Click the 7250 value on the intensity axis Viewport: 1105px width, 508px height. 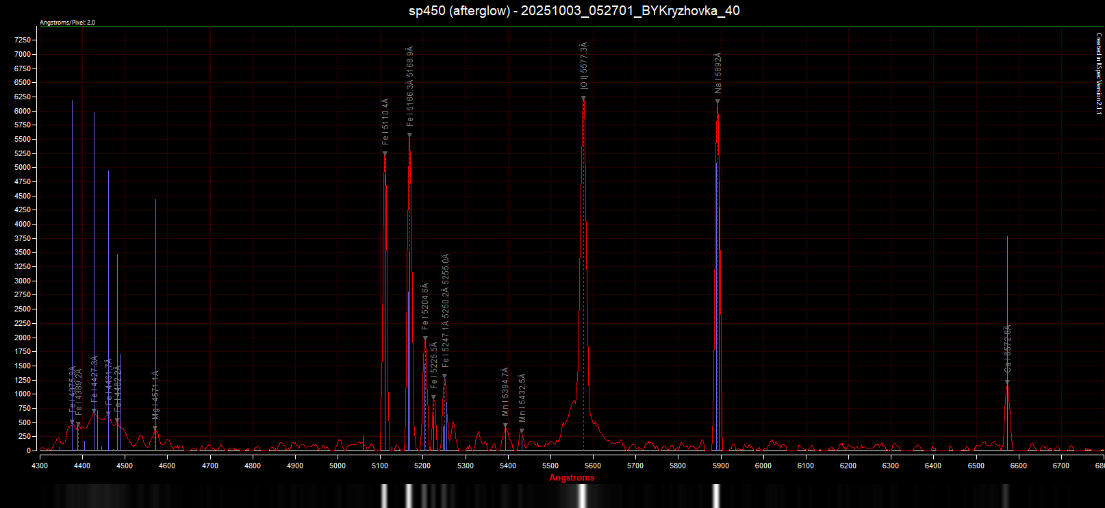(22, 40)
